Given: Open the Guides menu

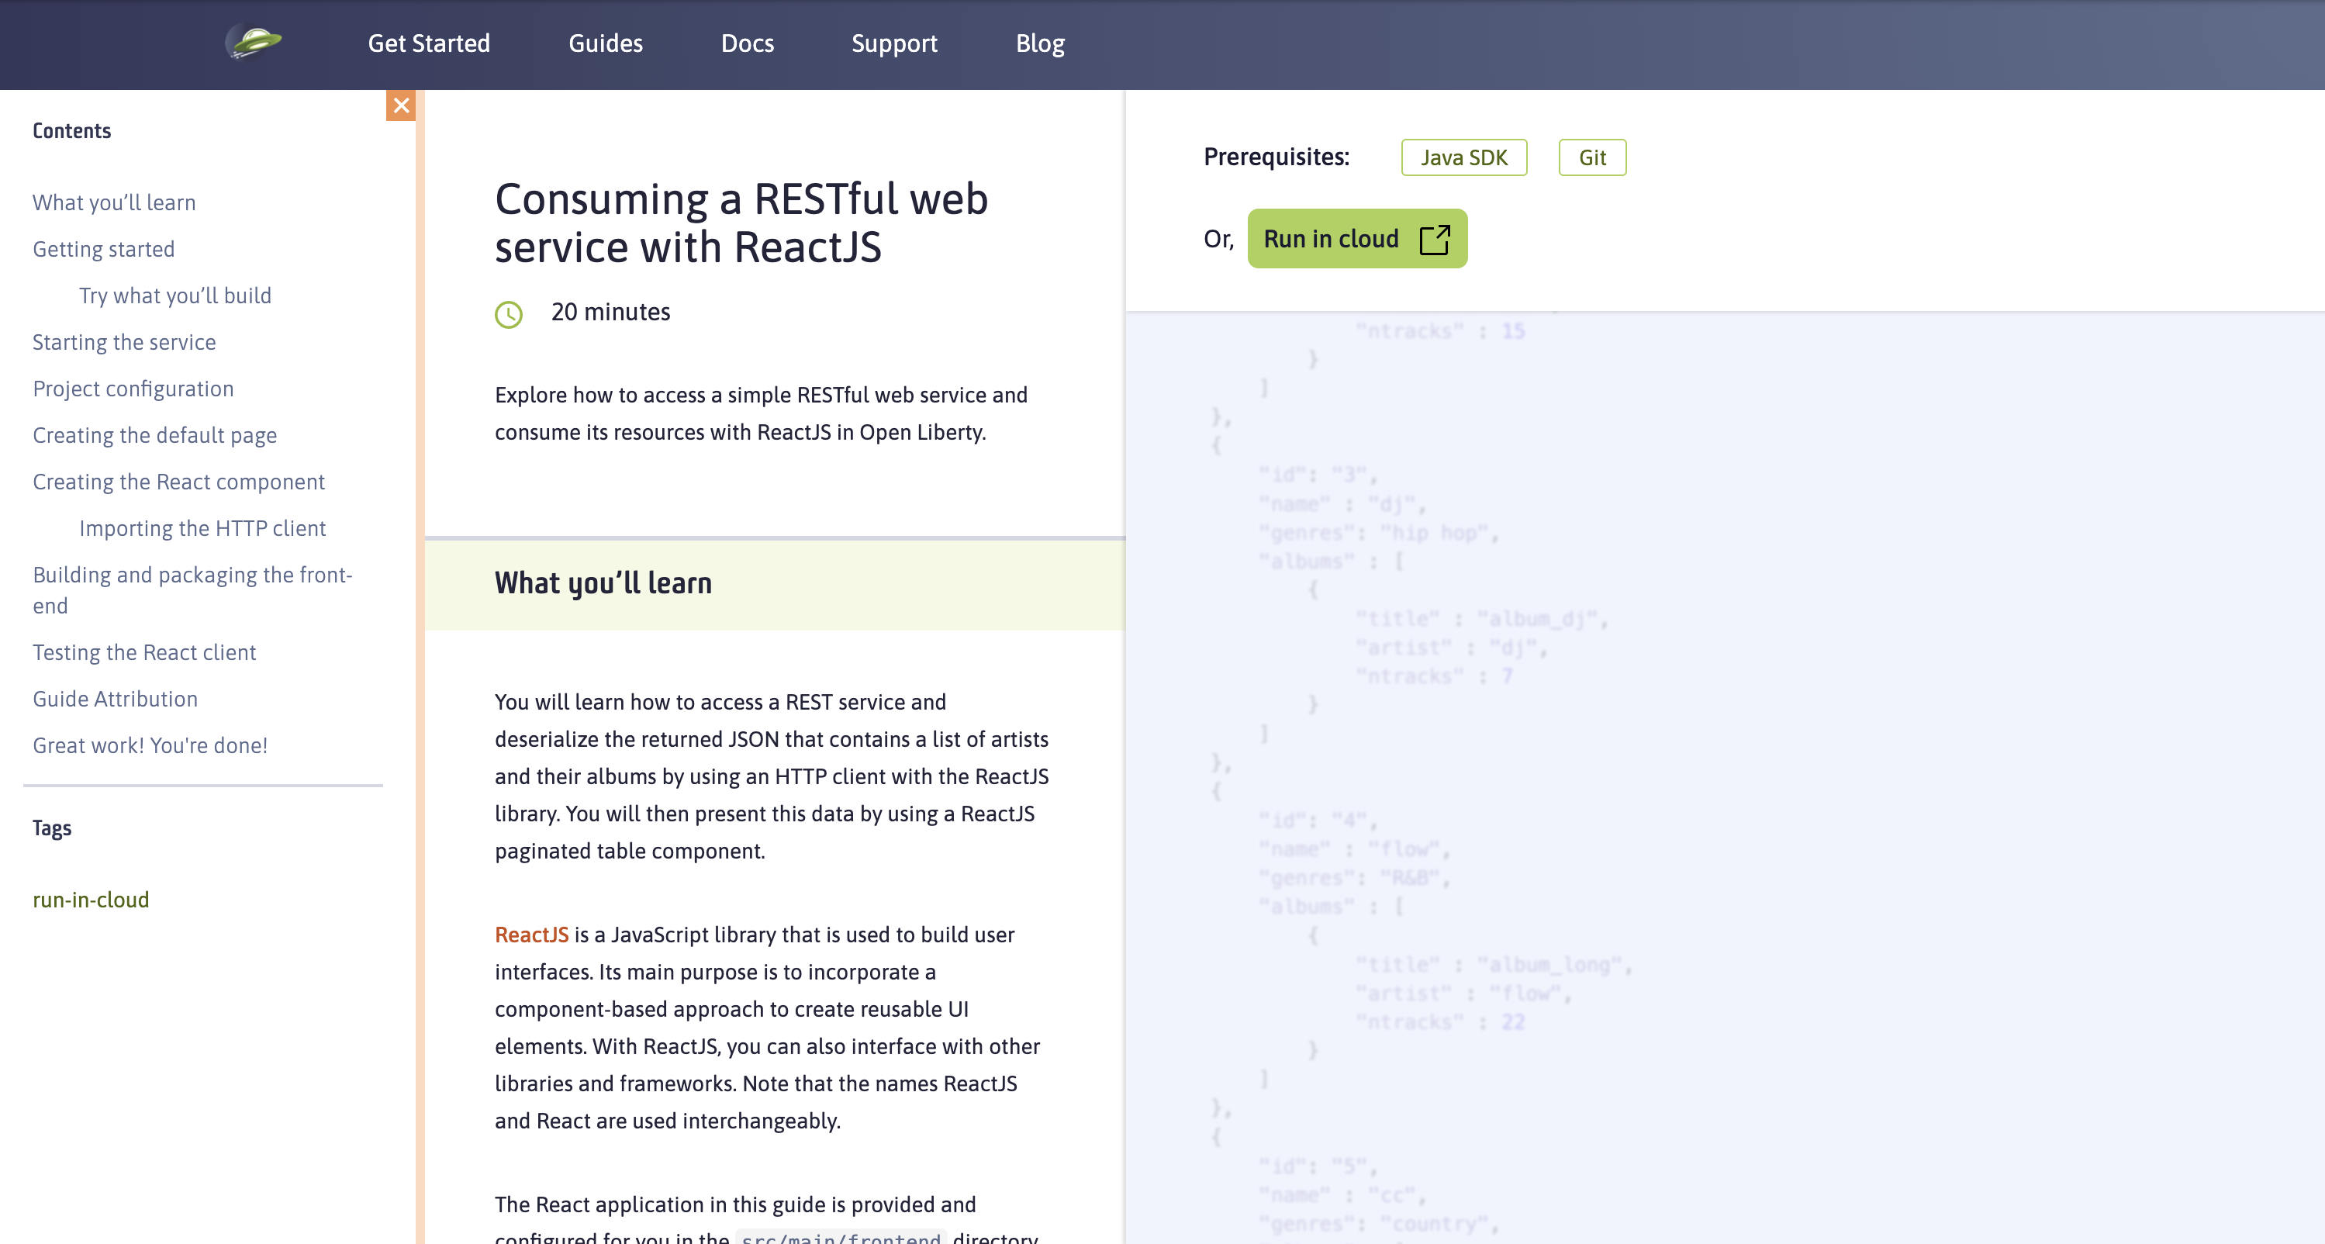Looking at the screenshot, I should (605, 43).
